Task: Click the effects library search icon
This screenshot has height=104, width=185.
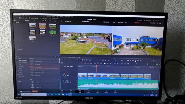Action: pyautogui.click(x=55, y=57)
